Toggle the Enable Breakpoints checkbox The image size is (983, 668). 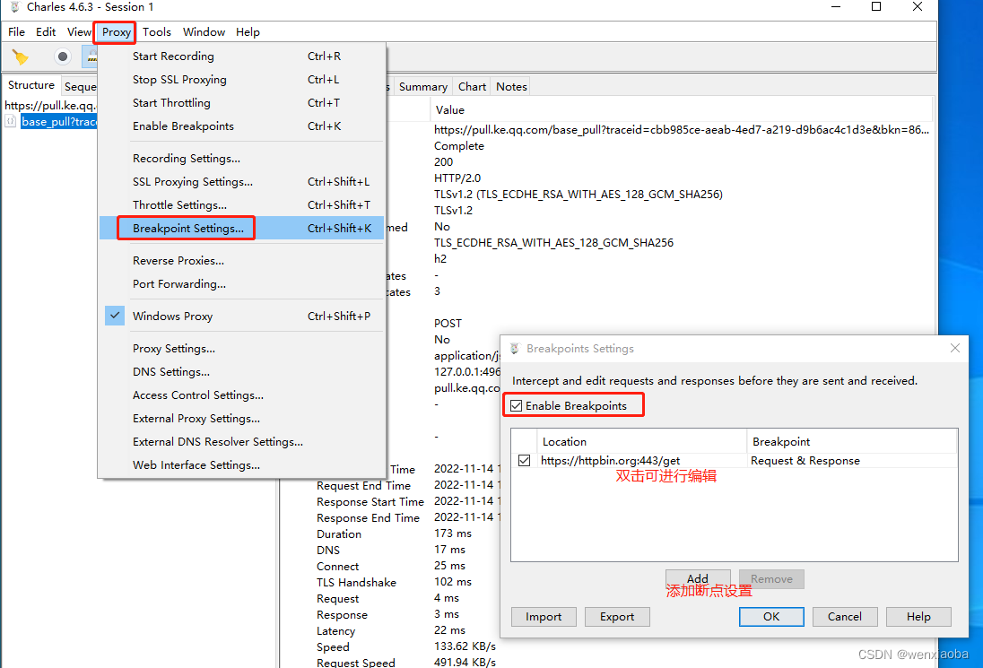[x=516, y=405]
